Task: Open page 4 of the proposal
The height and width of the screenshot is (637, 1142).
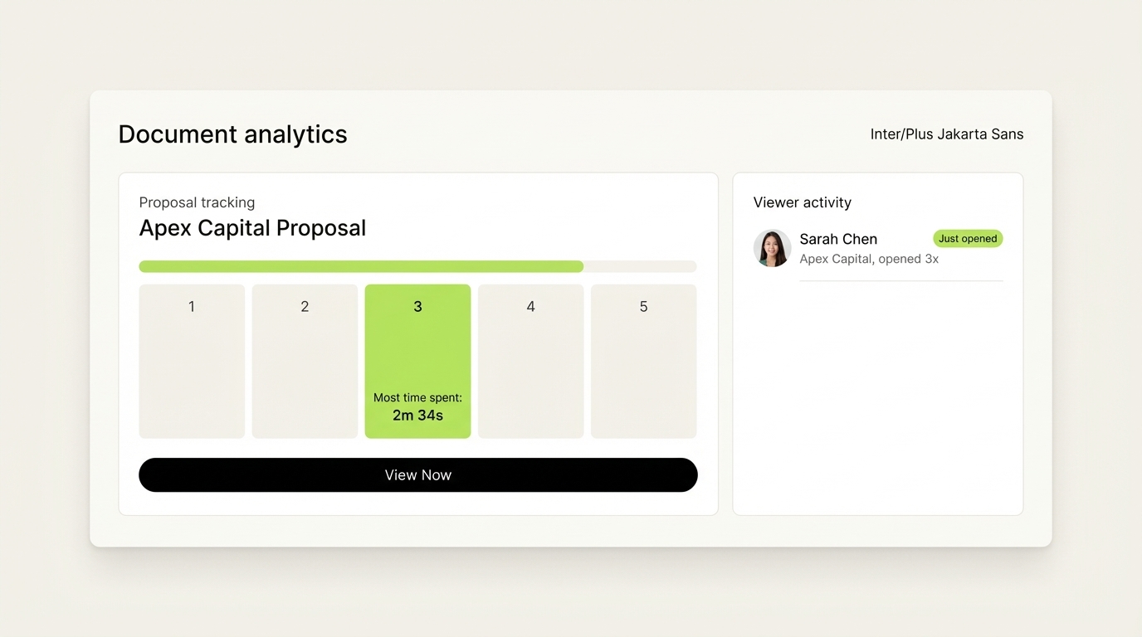Action: pyautogui.click(x=530, y=361)
